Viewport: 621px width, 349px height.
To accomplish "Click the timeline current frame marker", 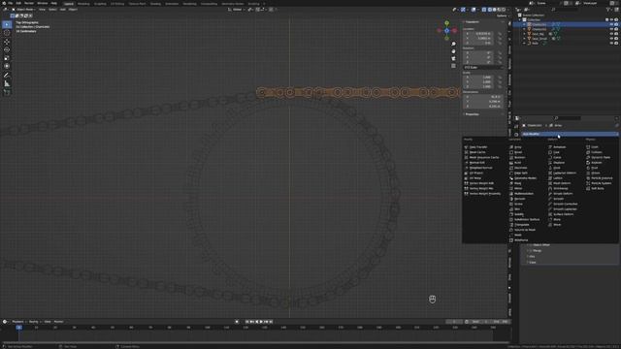I will click(18, 328).
